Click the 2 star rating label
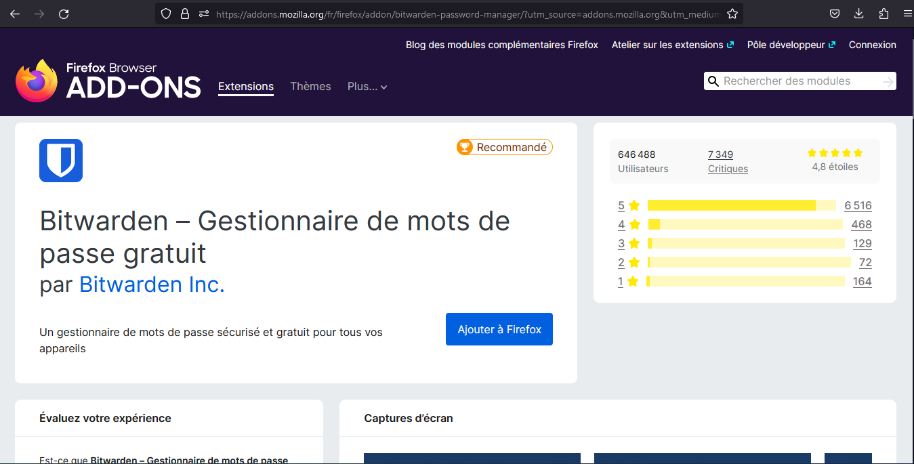 [x=629, y=262]
